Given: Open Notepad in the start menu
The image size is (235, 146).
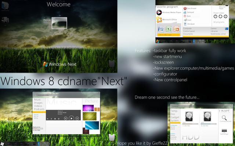Looking at the screenshot, I should 189,12.
